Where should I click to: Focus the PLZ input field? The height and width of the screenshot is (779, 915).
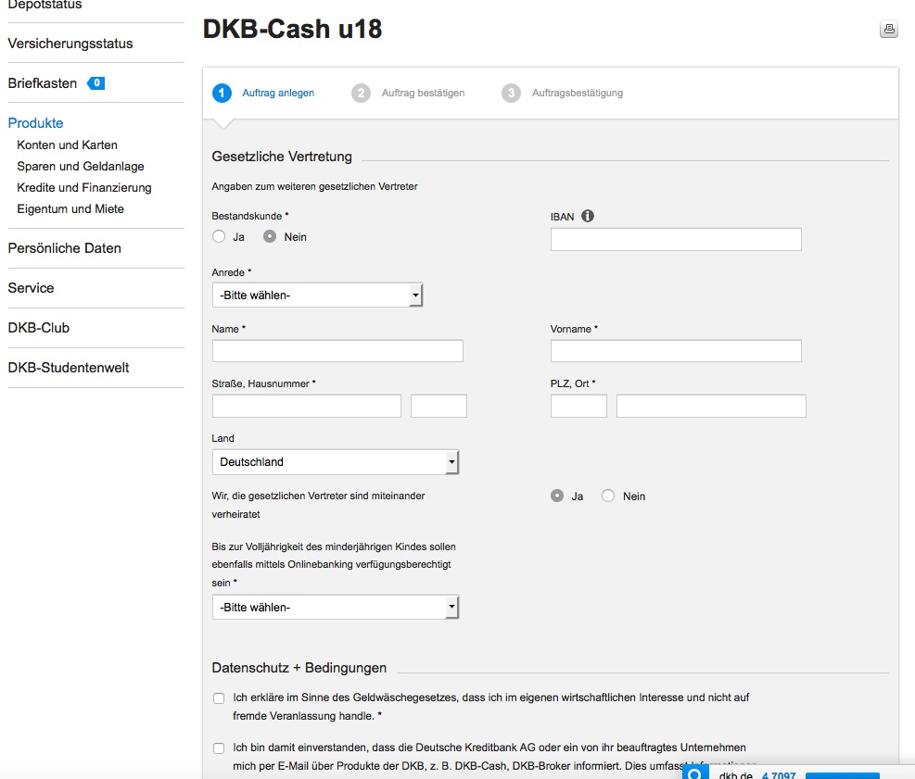578,406
